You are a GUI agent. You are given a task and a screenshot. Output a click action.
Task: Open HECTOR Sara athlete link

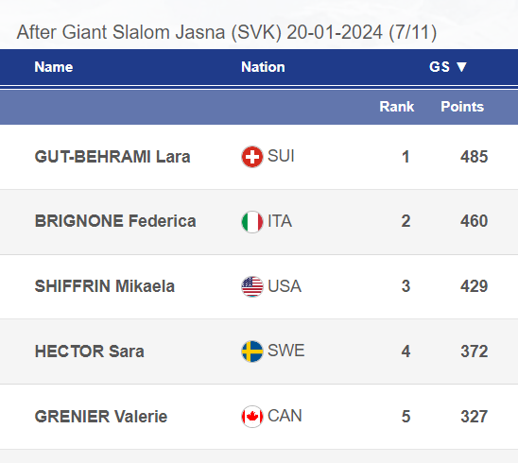90,352
